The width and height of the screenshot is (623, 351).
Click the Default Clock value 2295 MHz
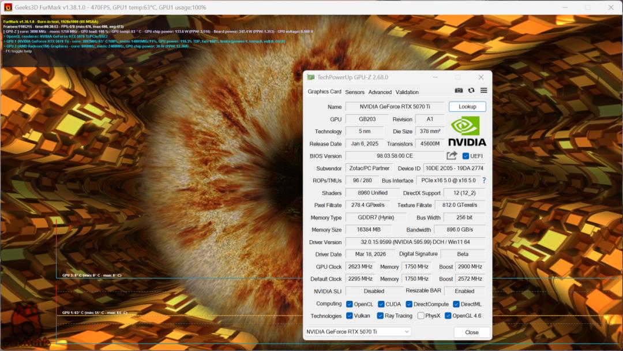[x=361, y=279]
